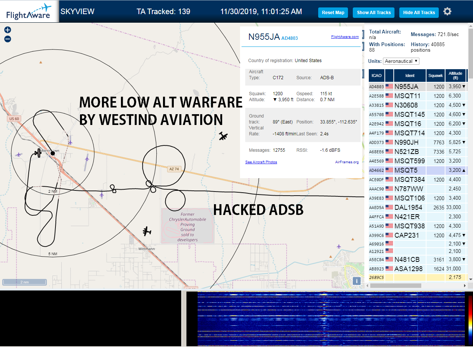Open the AirFrames.org link
Screen dimensions: 473x347
(x=347, y=162)
